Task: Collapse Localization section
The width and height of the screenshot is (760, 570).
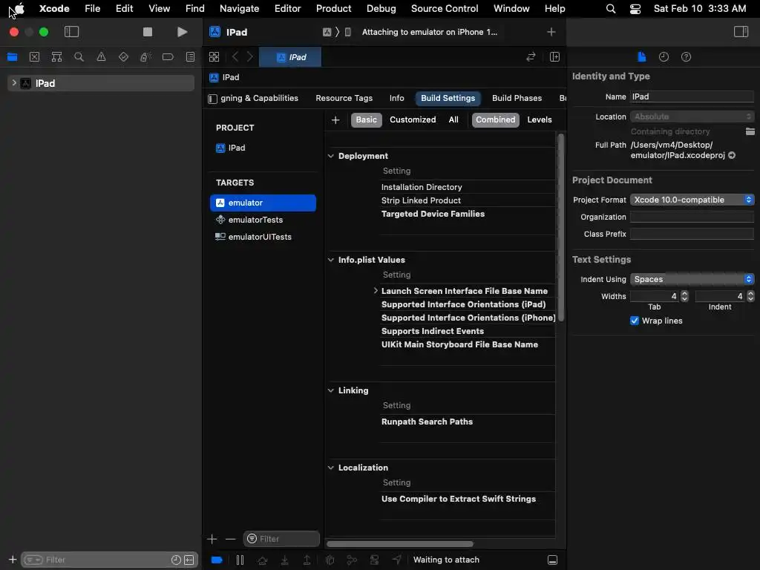Action: pos(330,468)
